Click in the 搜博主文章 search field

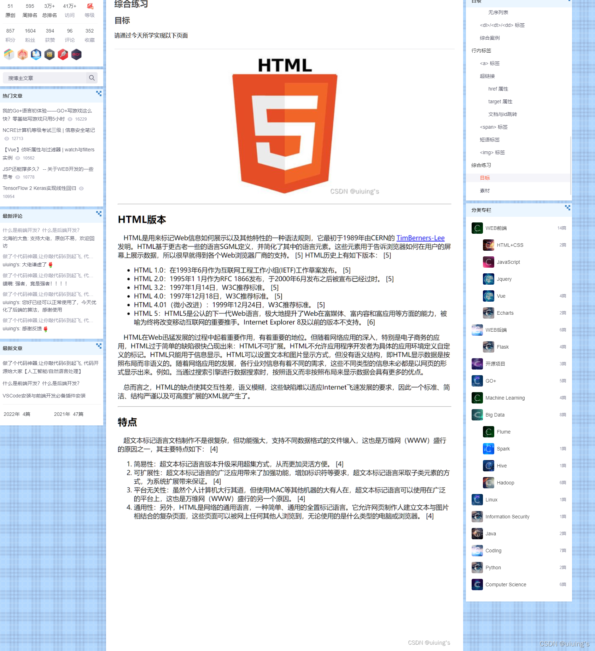click(x=45, y=78)
